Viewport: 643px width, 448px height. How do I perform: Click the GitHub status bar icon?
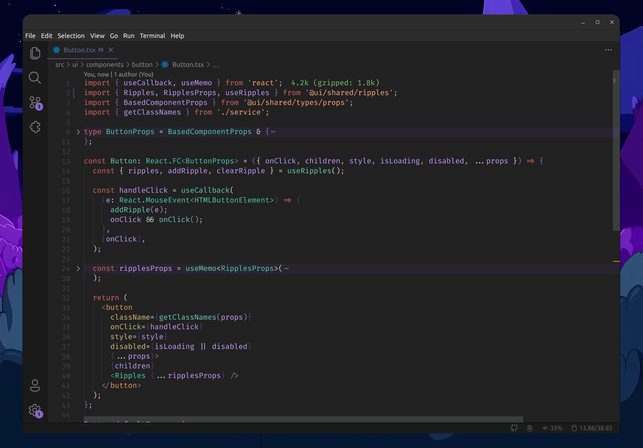pyautogui.click(x=514, y=428)
